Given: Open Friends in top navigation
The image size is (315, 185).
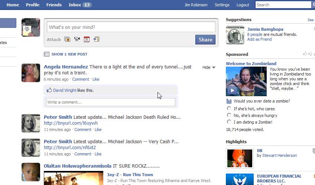Looking at the screenshot, I should point(54,5).
